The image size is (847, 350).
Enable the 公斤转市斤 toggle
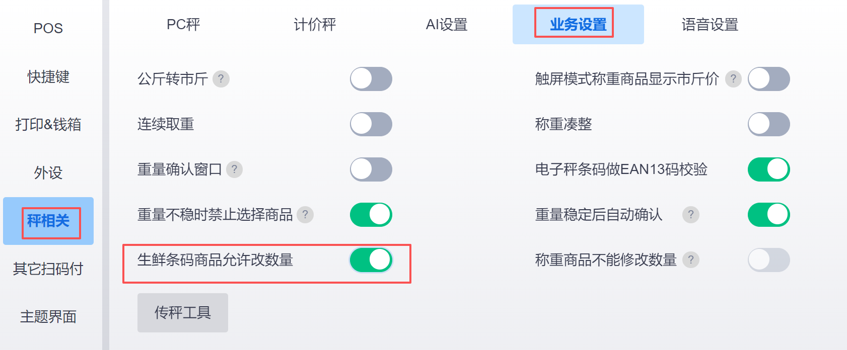click(371, 79)
